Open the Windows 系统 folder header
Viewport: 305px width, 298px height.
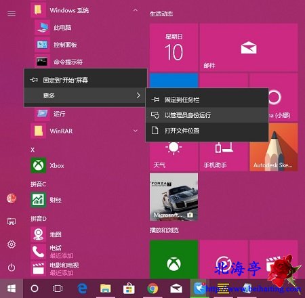pyautogui.click(x=86, y=10)
